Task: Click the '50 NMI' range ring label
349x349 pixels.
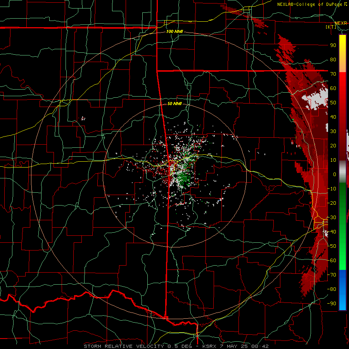Action: 174,104
